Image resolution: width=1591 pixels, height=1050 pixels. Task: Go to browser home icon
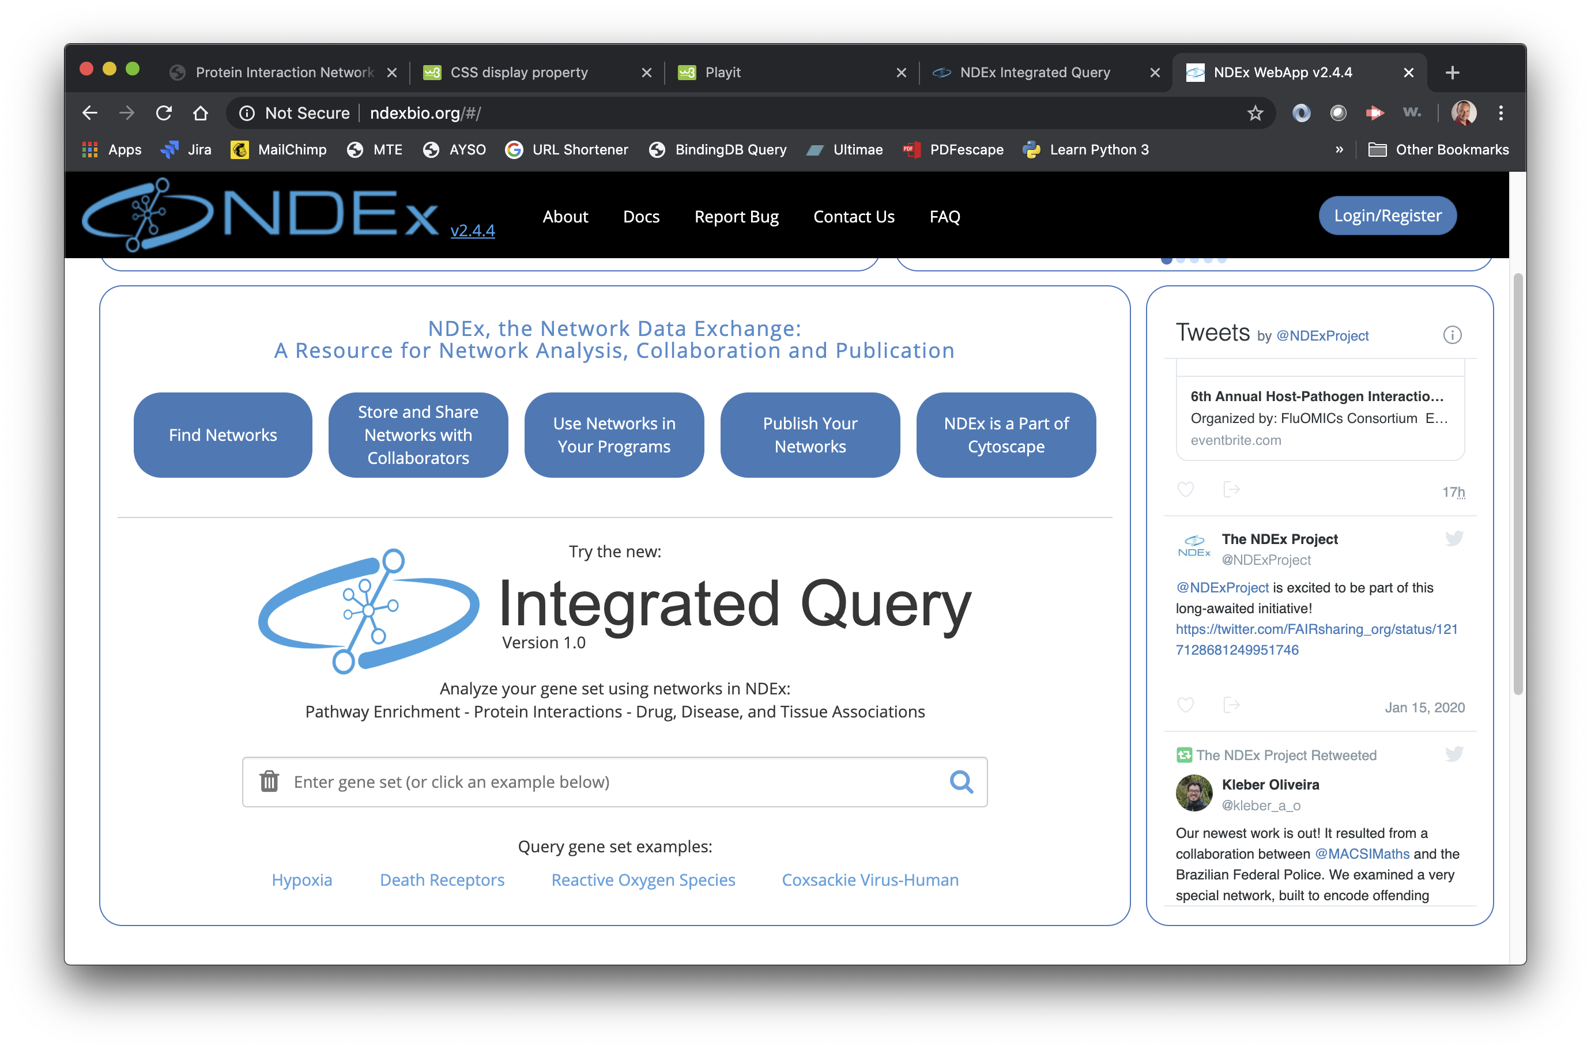click(200, 113)
